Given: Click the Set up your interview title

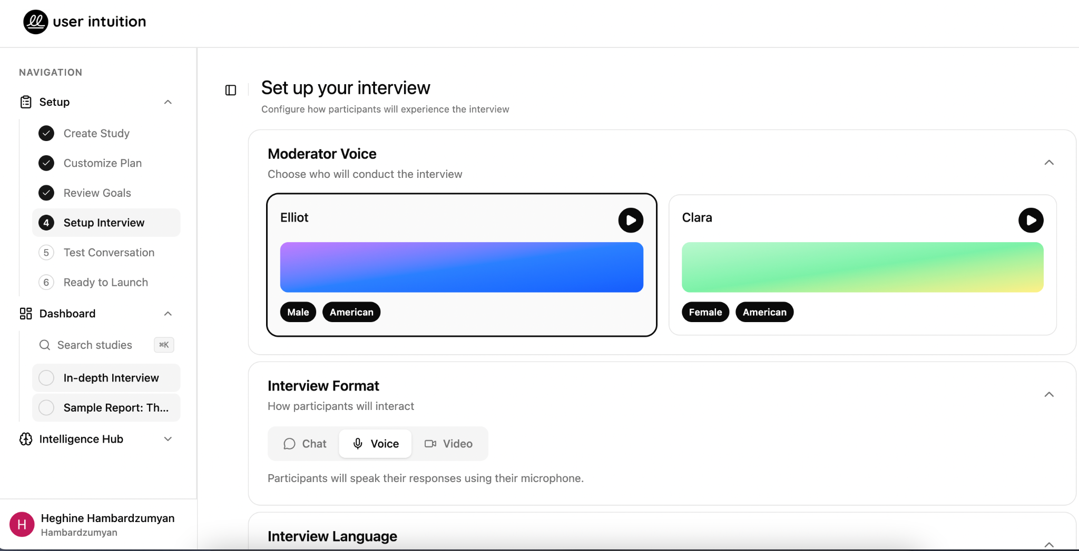Looking at the screenshot, I should (x=346, y=88).
